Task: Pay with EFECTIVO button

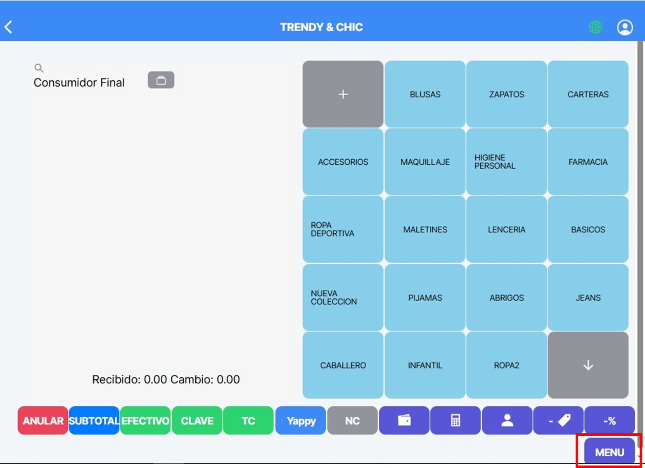Action: 145,421
